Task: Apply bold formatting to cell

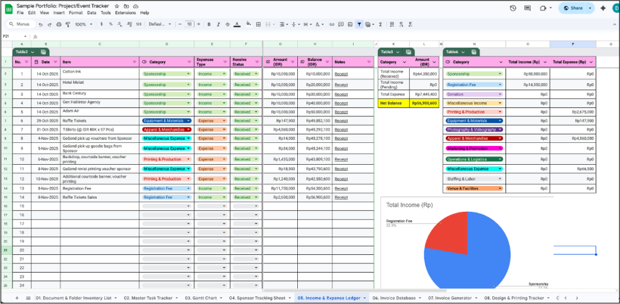Action: (209, 24)
